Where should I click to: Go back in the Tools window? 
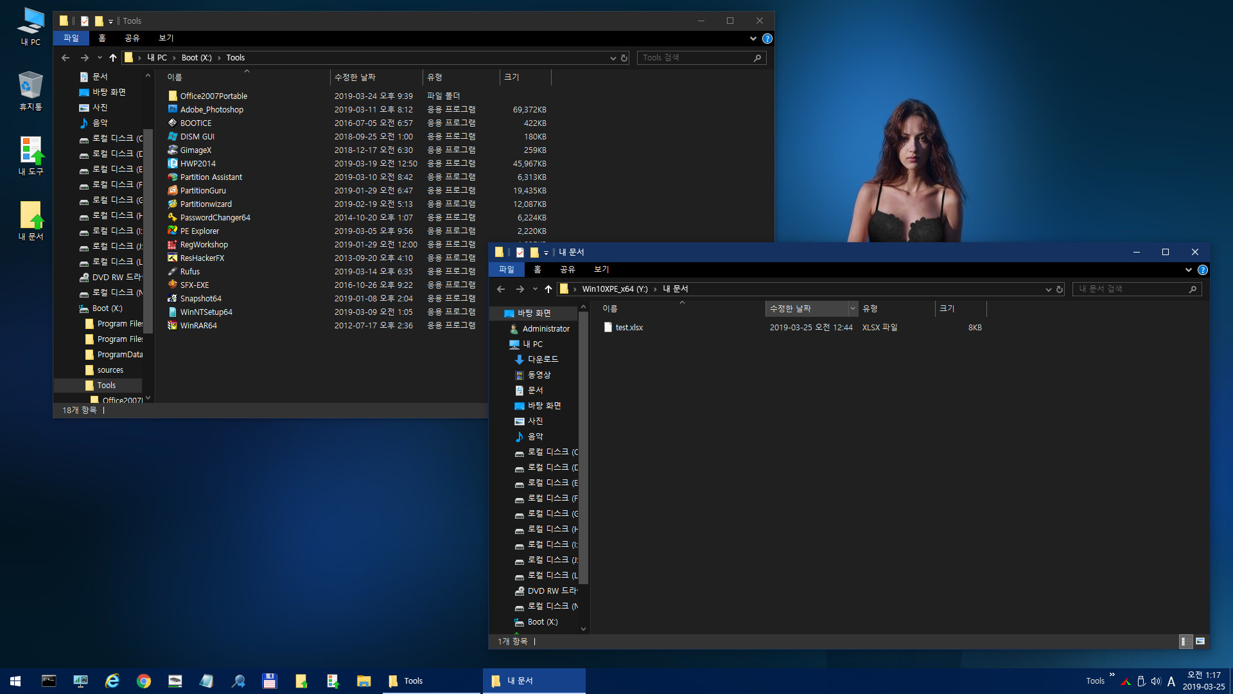pos(66,58)
